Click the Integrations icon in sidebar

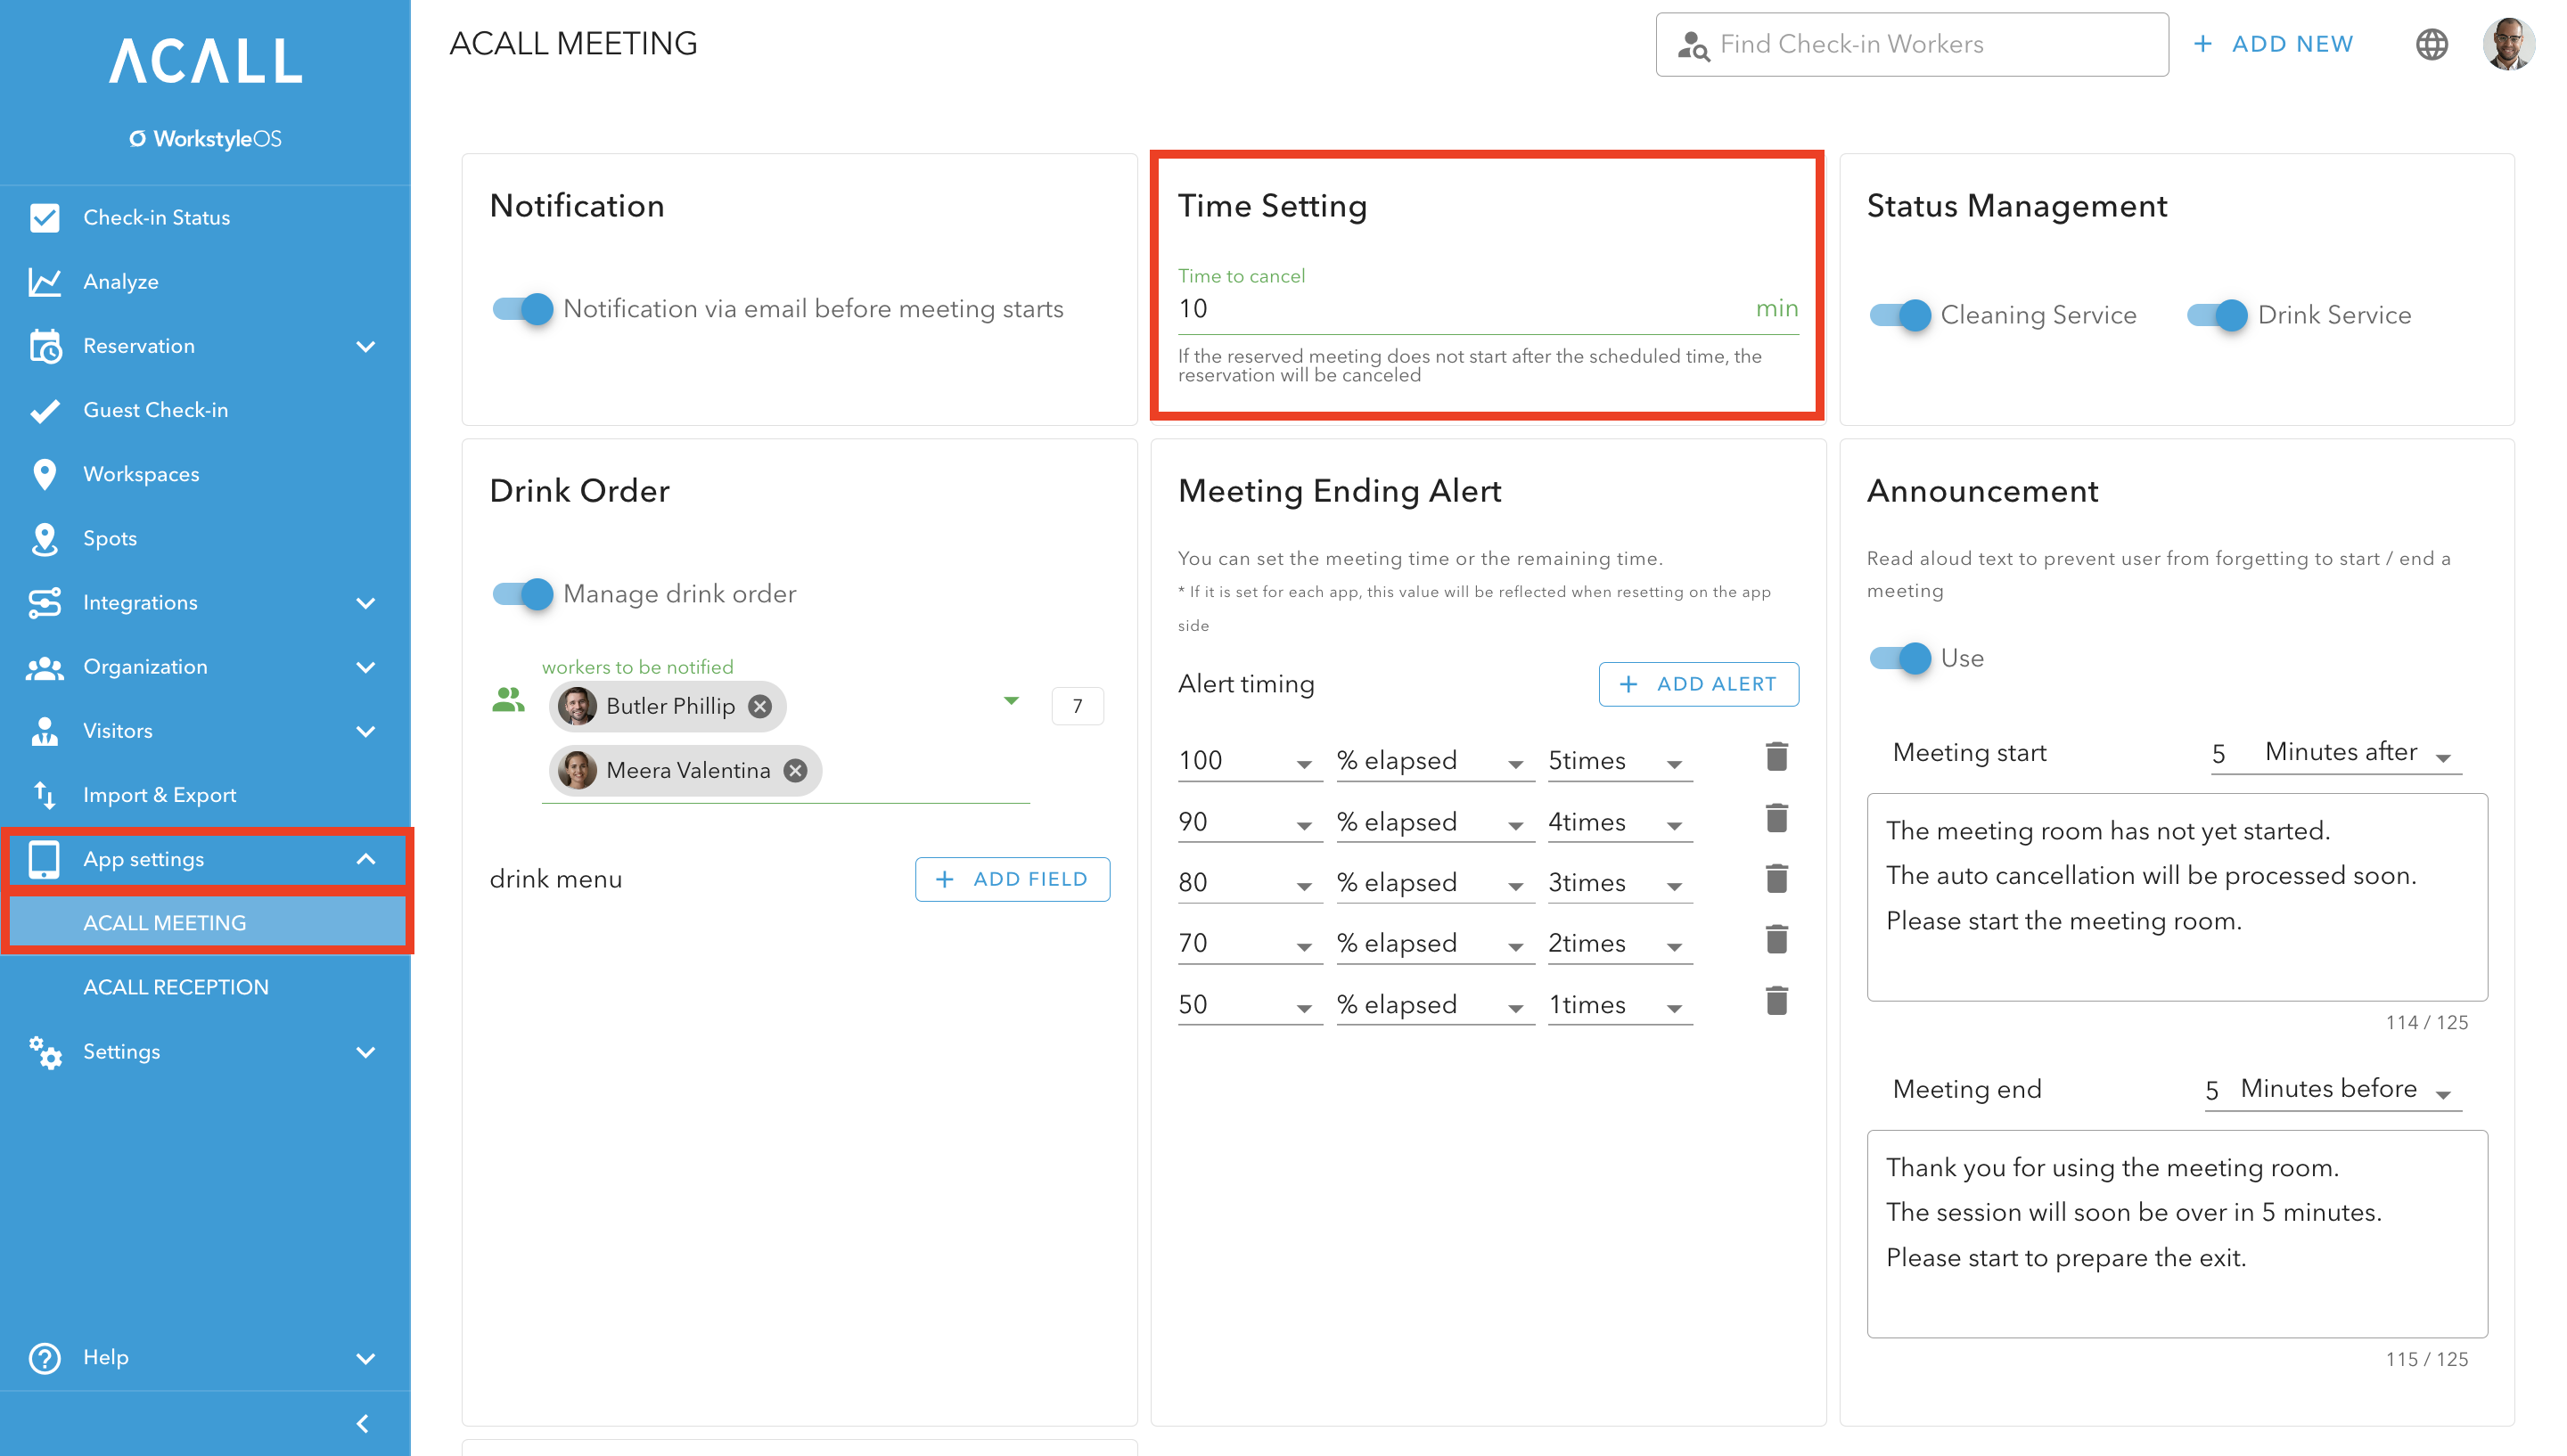(45, 602)
